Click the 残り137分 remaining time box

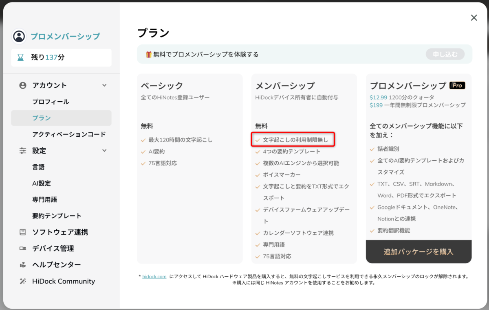pos(61,58)
